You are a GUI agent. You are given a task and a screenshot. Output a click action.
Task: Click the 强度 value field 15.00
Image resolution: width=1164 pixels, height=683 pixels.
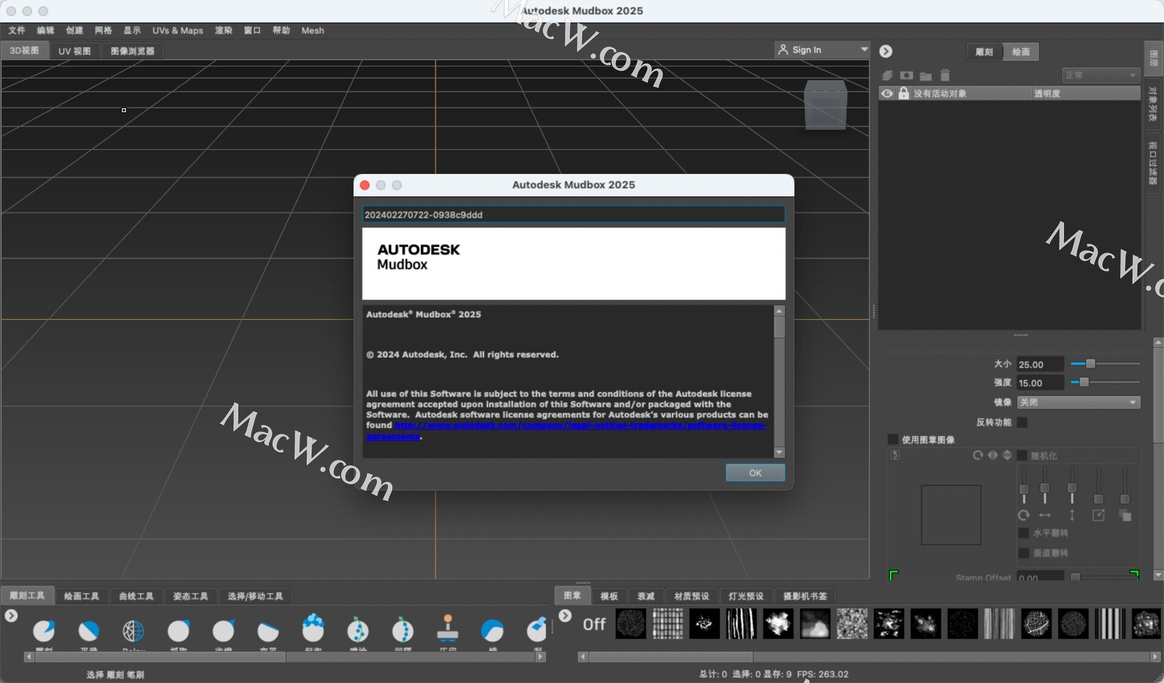tap(1040, 383)
